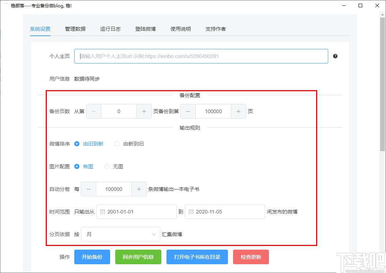Click the vertical scrollbar thumb
Viewport: 386px width, 273px height.
click(383, 84)
